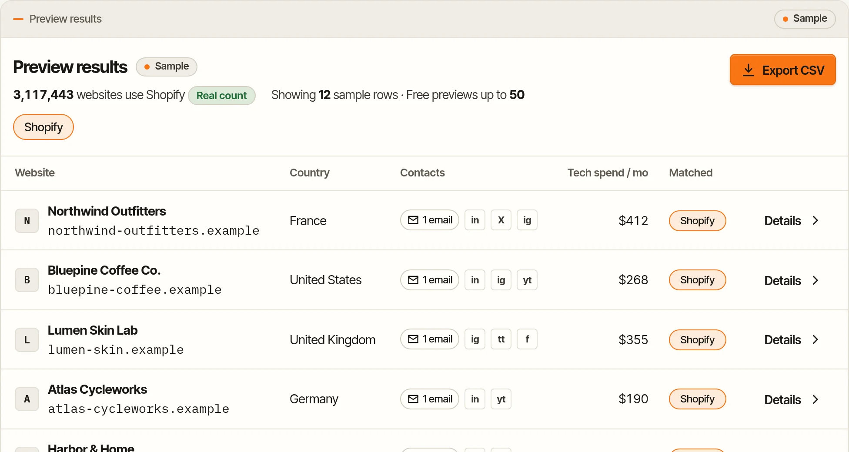Open YouTube icon for Bluepine Coffee Co.
This screenshot has height=452, width=849.
click(x=527, y=280)
